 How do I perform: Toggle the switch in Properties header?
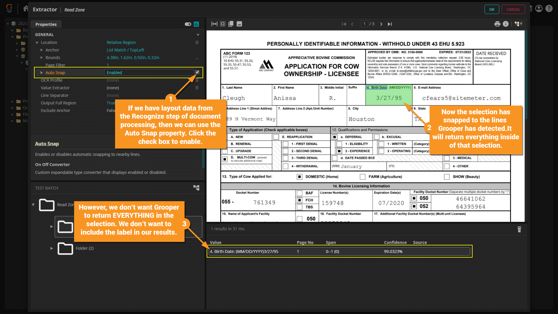pos(188,24)
